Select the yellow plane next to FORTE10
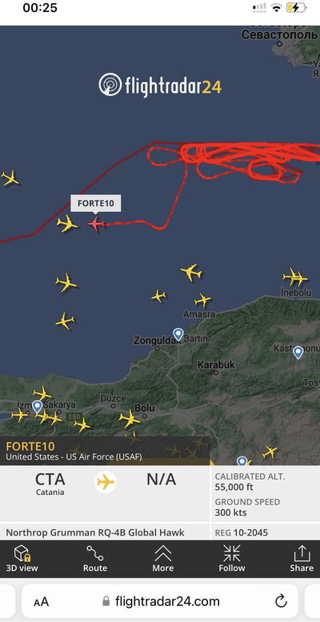 click(67, 224)
